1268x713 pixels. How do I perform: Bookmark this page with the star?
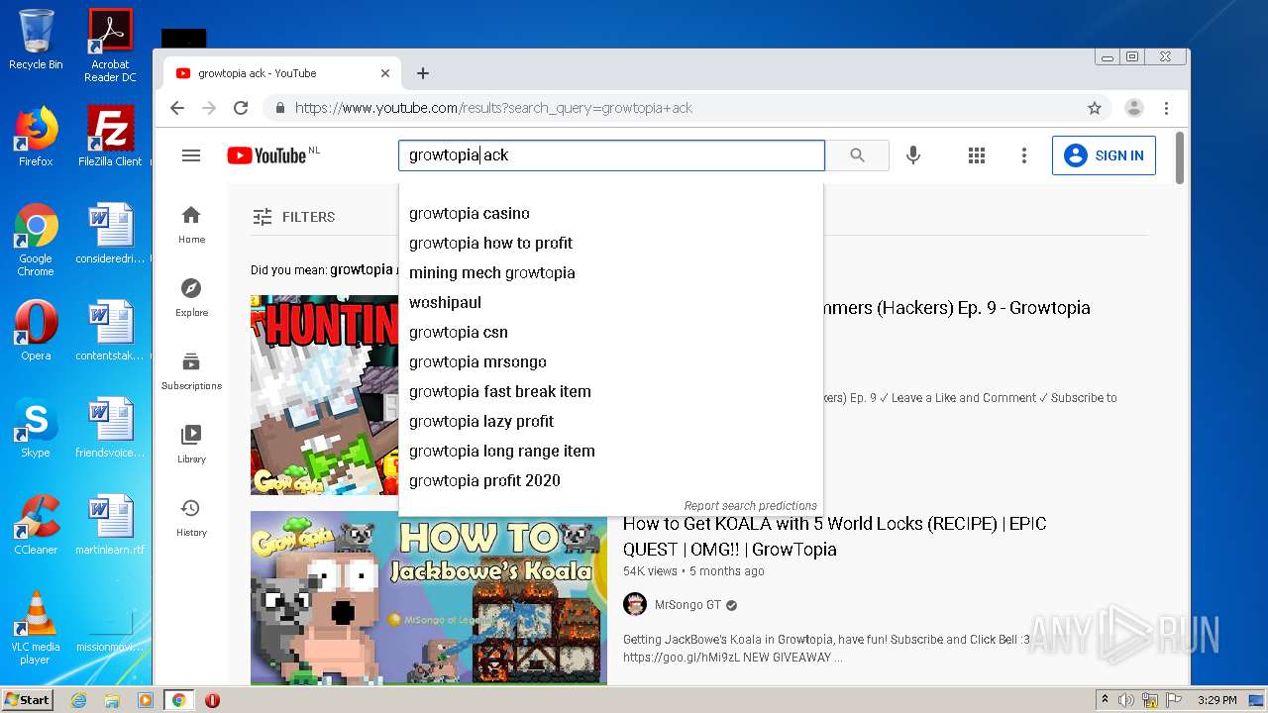pos(1094,108)
